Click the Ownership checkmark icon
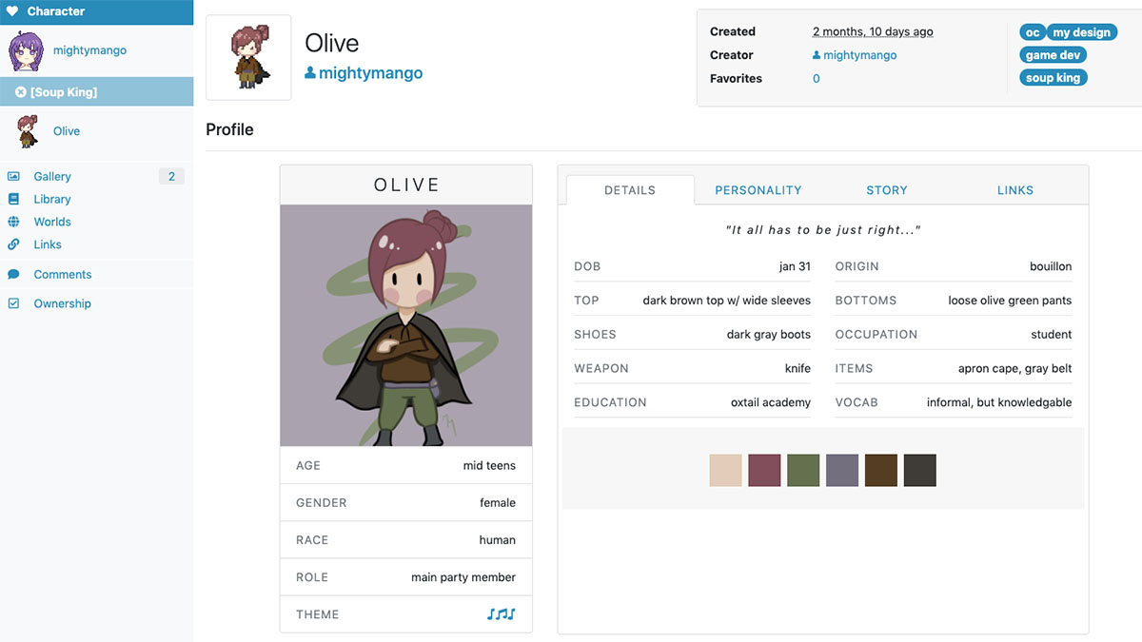 (x=13, y=303)
